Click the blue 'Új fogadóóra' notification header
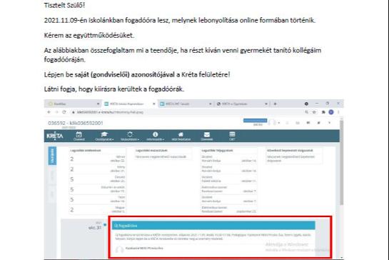 coord(213,226)
